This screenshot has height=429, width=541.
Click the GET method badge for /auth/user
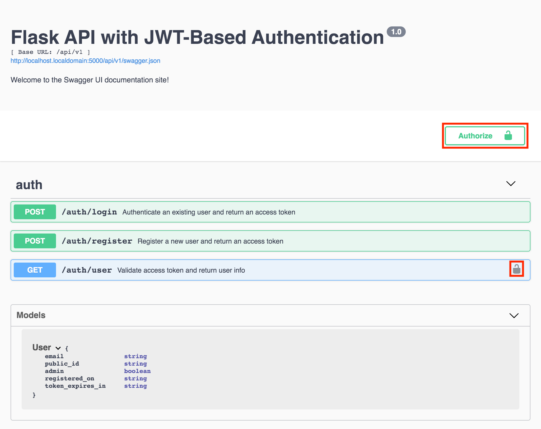tap(34, 270)
